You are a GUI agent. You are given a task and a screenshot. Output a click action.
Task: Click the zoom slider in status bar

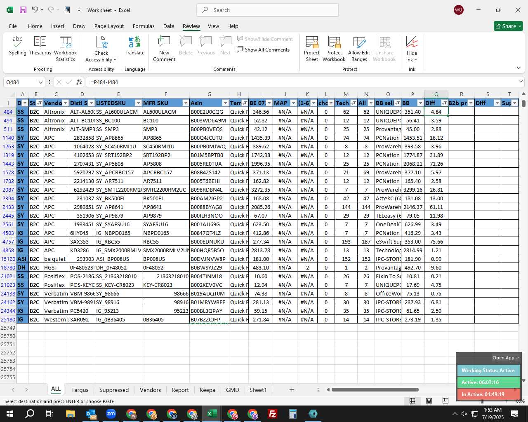pos(482,401)
